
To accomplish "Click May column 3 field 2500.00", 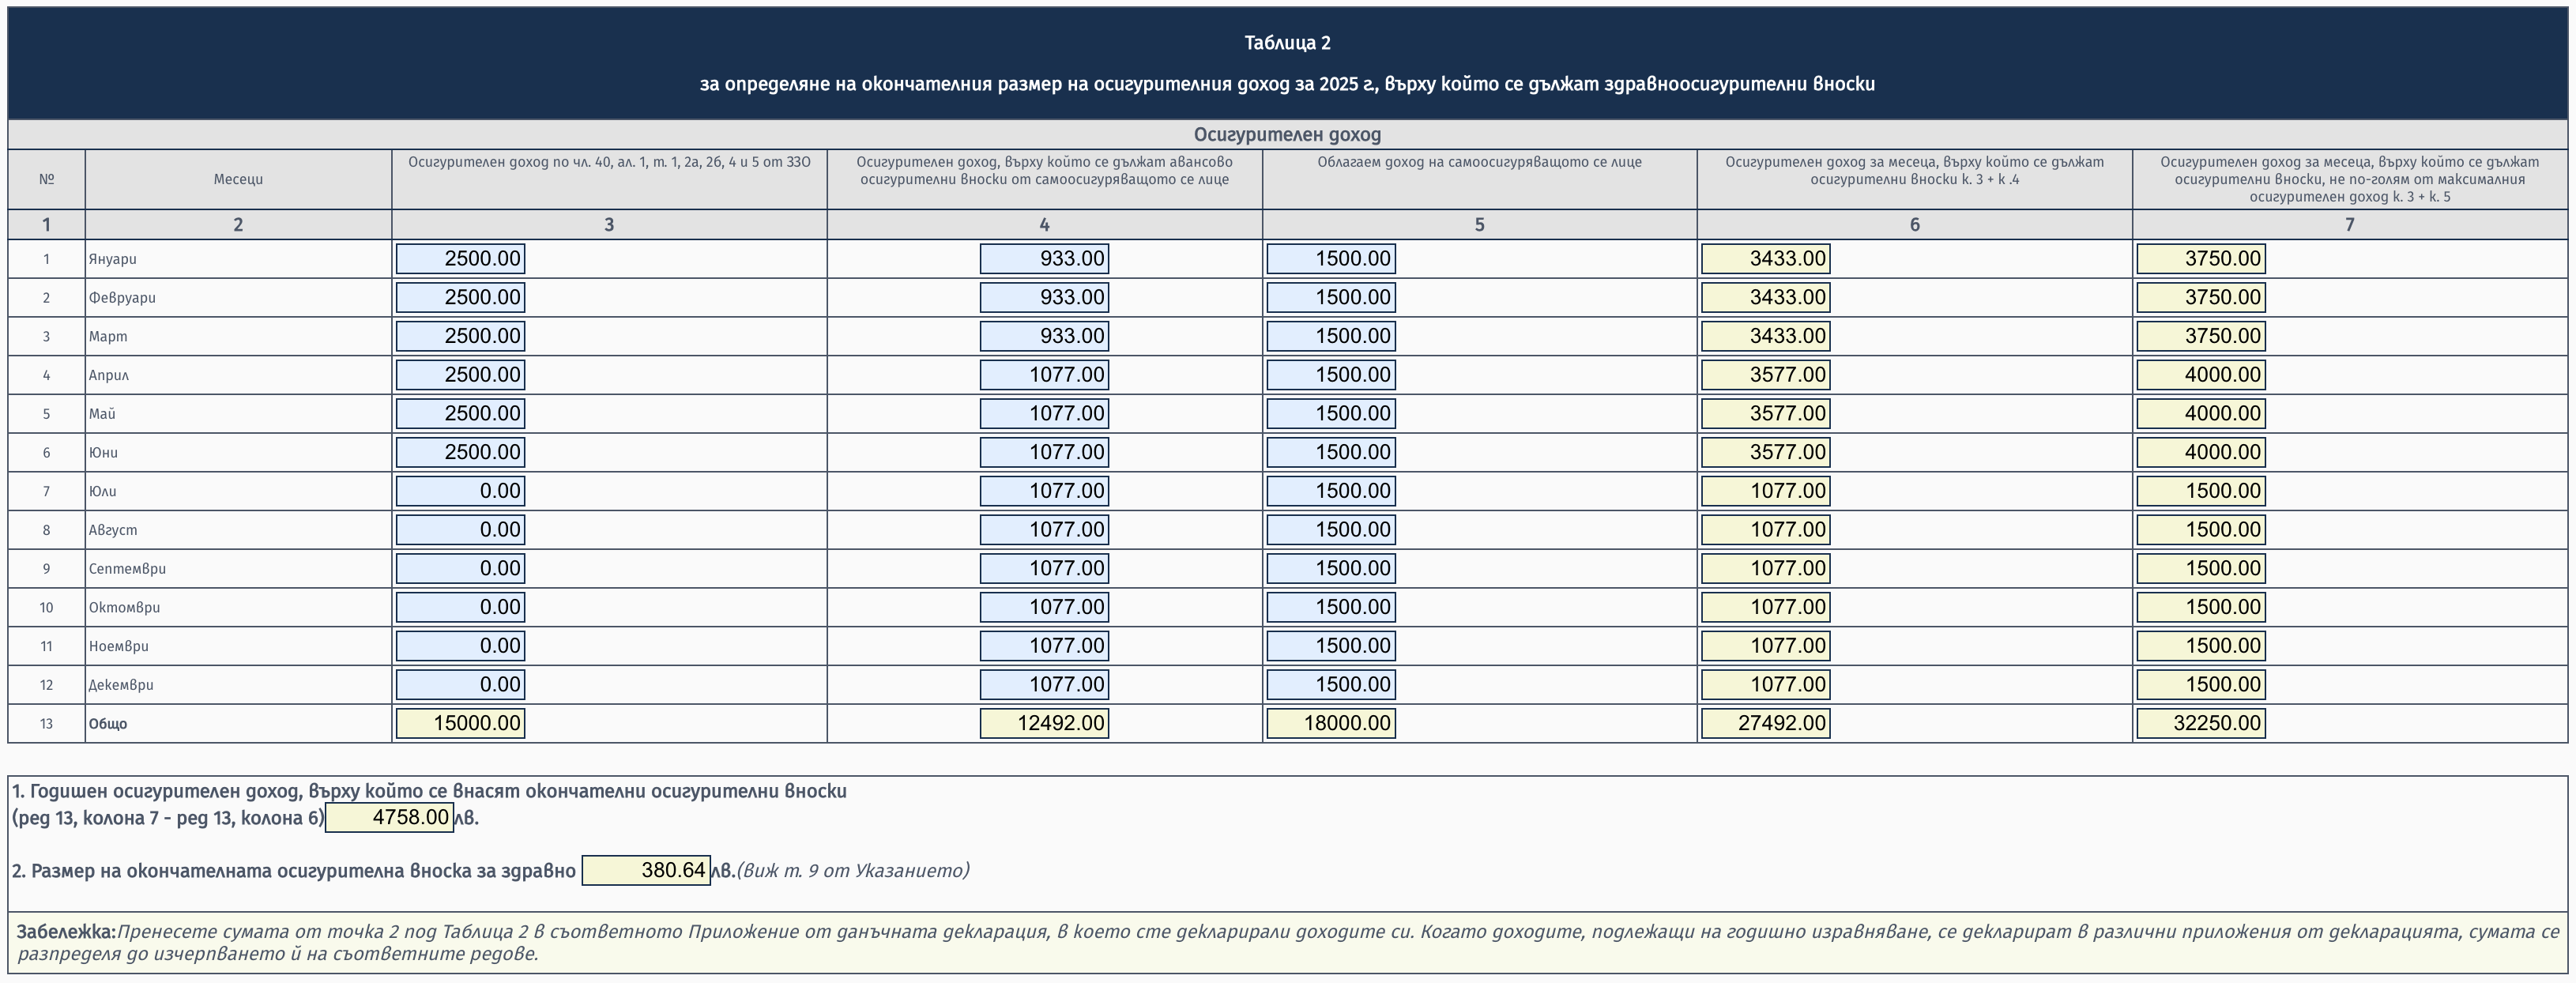I will tap(460, 413).
